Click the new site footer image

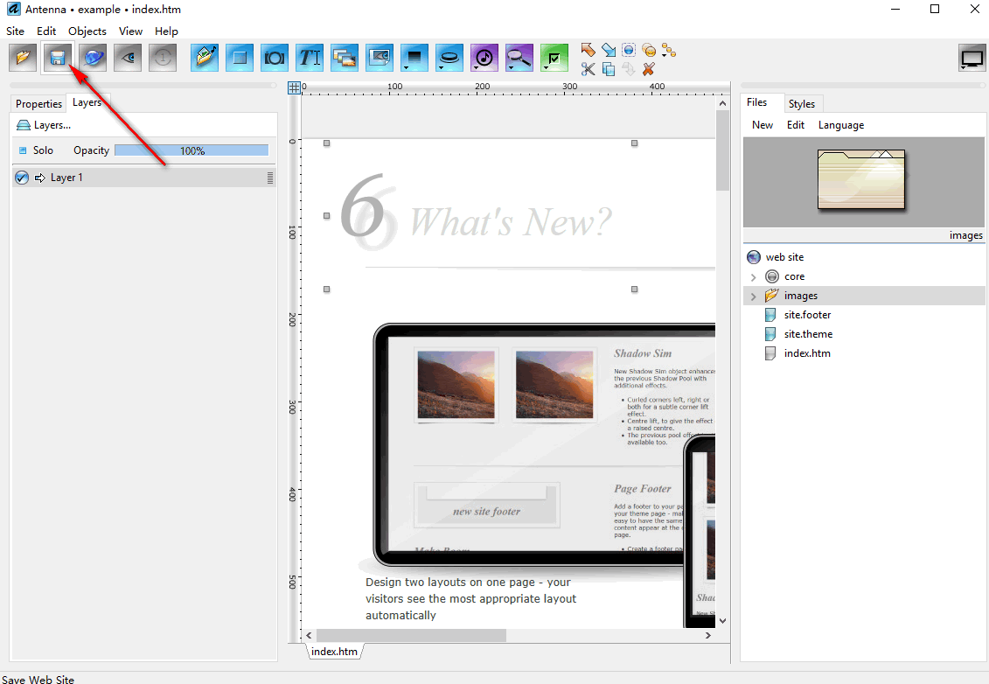click(486, 505)
